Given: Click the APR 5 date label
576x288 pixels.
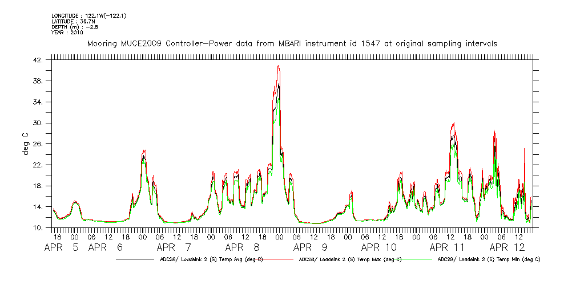Looking at the screenshot, I should click(x=63, y=247).
